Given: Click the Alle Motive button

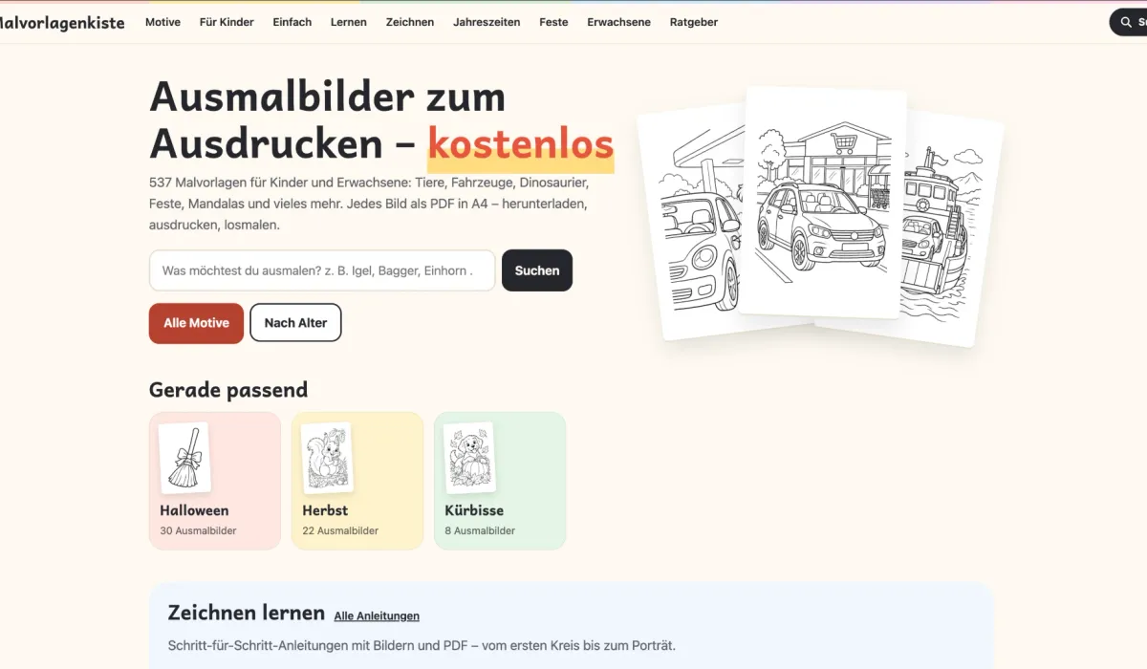Looking at the screenshot, I should click(x=196, y=323).
